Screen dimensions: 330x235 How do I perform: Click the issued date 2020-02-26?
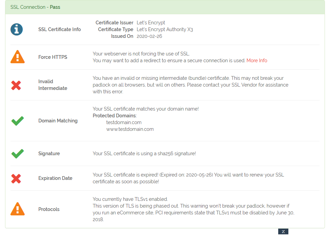(149, 37)
